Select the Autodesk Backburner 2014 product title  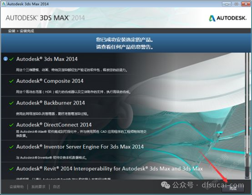coord(50,103)
